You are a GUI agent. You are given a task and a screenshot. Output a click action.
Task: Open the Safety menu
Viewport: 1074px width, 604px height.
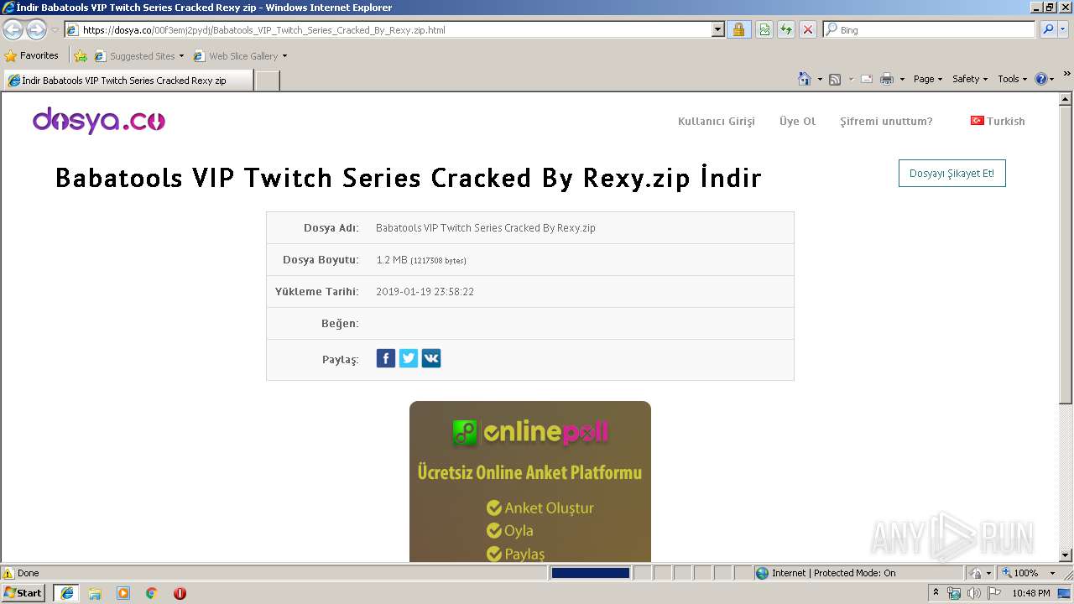(x=970, y=79)
